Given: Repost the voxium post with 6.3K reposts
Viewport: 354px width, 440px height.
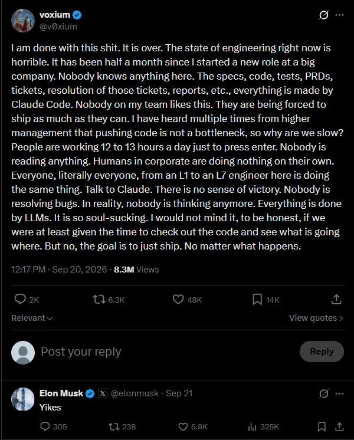Looking at the screenshot, I should 99,300.
